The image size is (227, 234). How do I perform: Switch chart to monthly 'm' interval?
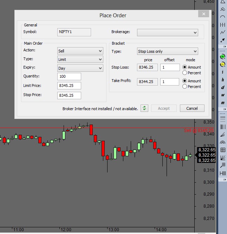[223, 103]
